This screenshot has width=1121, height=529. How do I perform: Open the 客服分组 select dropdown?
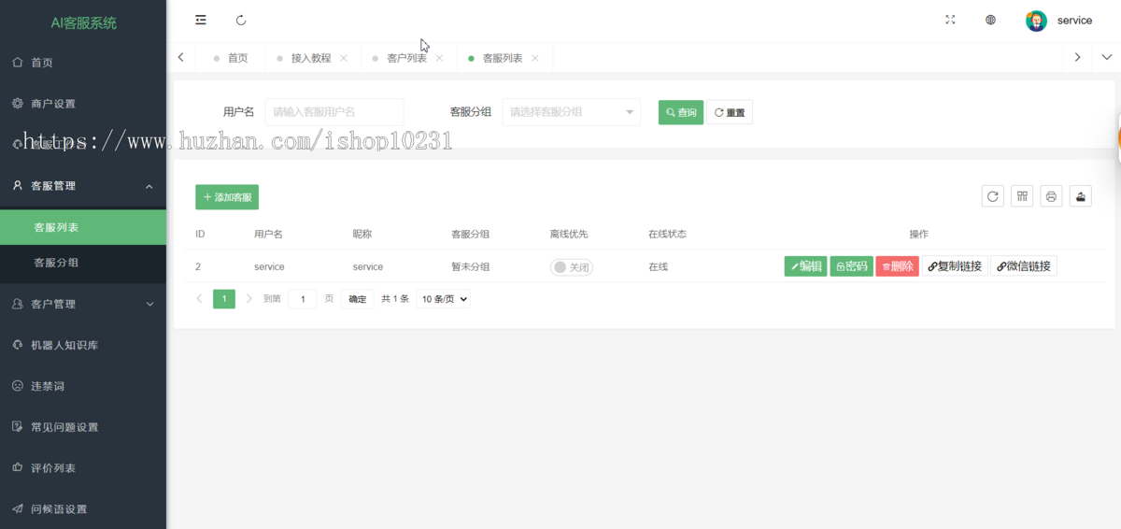point(572,112)
